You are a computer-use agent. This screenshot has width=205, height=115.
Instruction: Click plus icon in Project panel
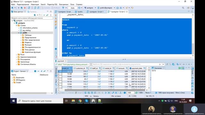(x=41, y=71)
